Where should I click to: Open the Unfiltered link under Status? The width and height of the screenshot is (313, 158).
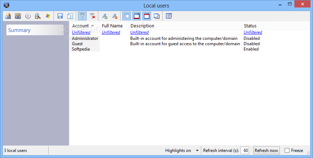click(253, 32)
